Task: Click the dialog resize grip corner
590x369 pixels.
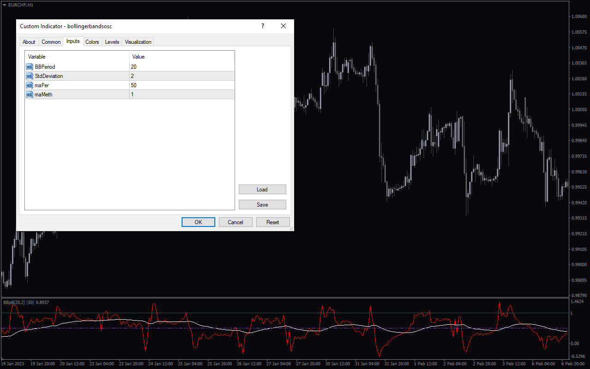Action: (x=291, y=228)
